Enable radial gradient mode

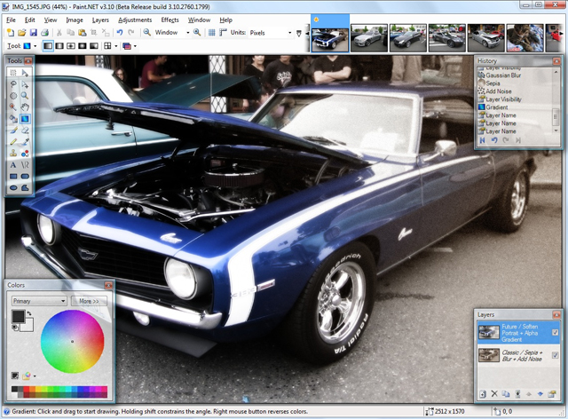click(x=83, y=46)
